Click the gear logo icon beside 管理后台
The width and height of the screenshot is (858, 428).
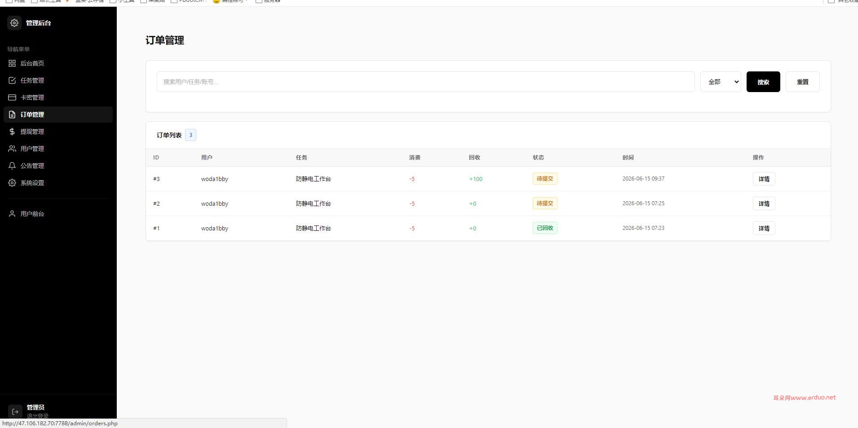coord(14,23)
